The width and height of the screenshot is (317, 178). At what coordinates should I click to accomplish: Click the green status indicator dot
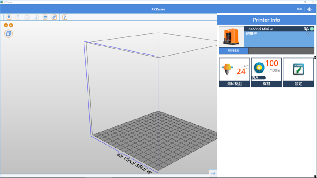coord(312,29)
